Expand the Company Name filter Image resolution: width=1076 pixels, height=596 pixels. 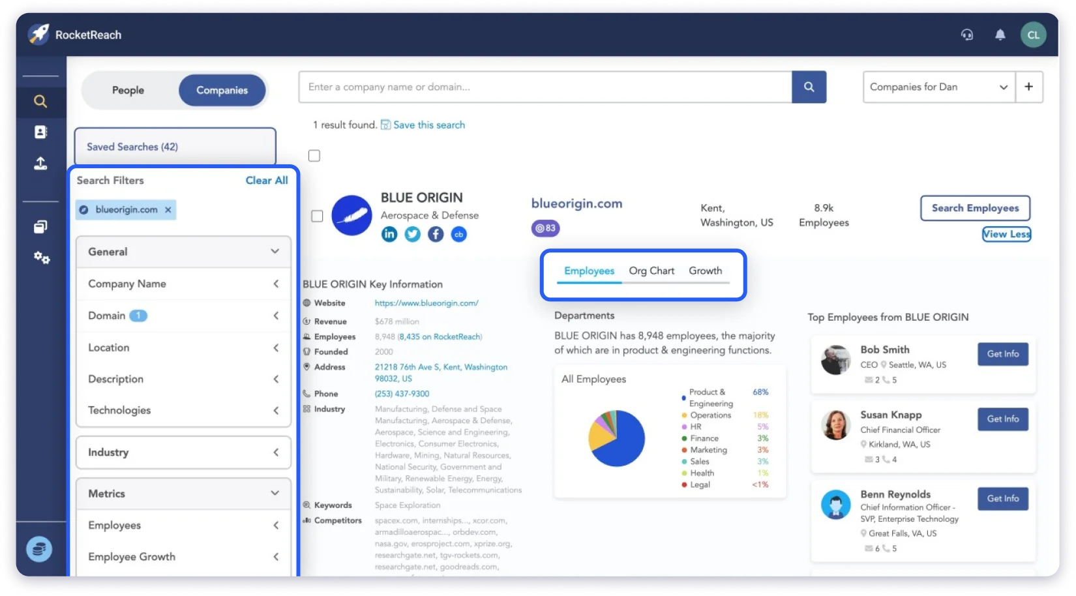(x=183, y=284)
